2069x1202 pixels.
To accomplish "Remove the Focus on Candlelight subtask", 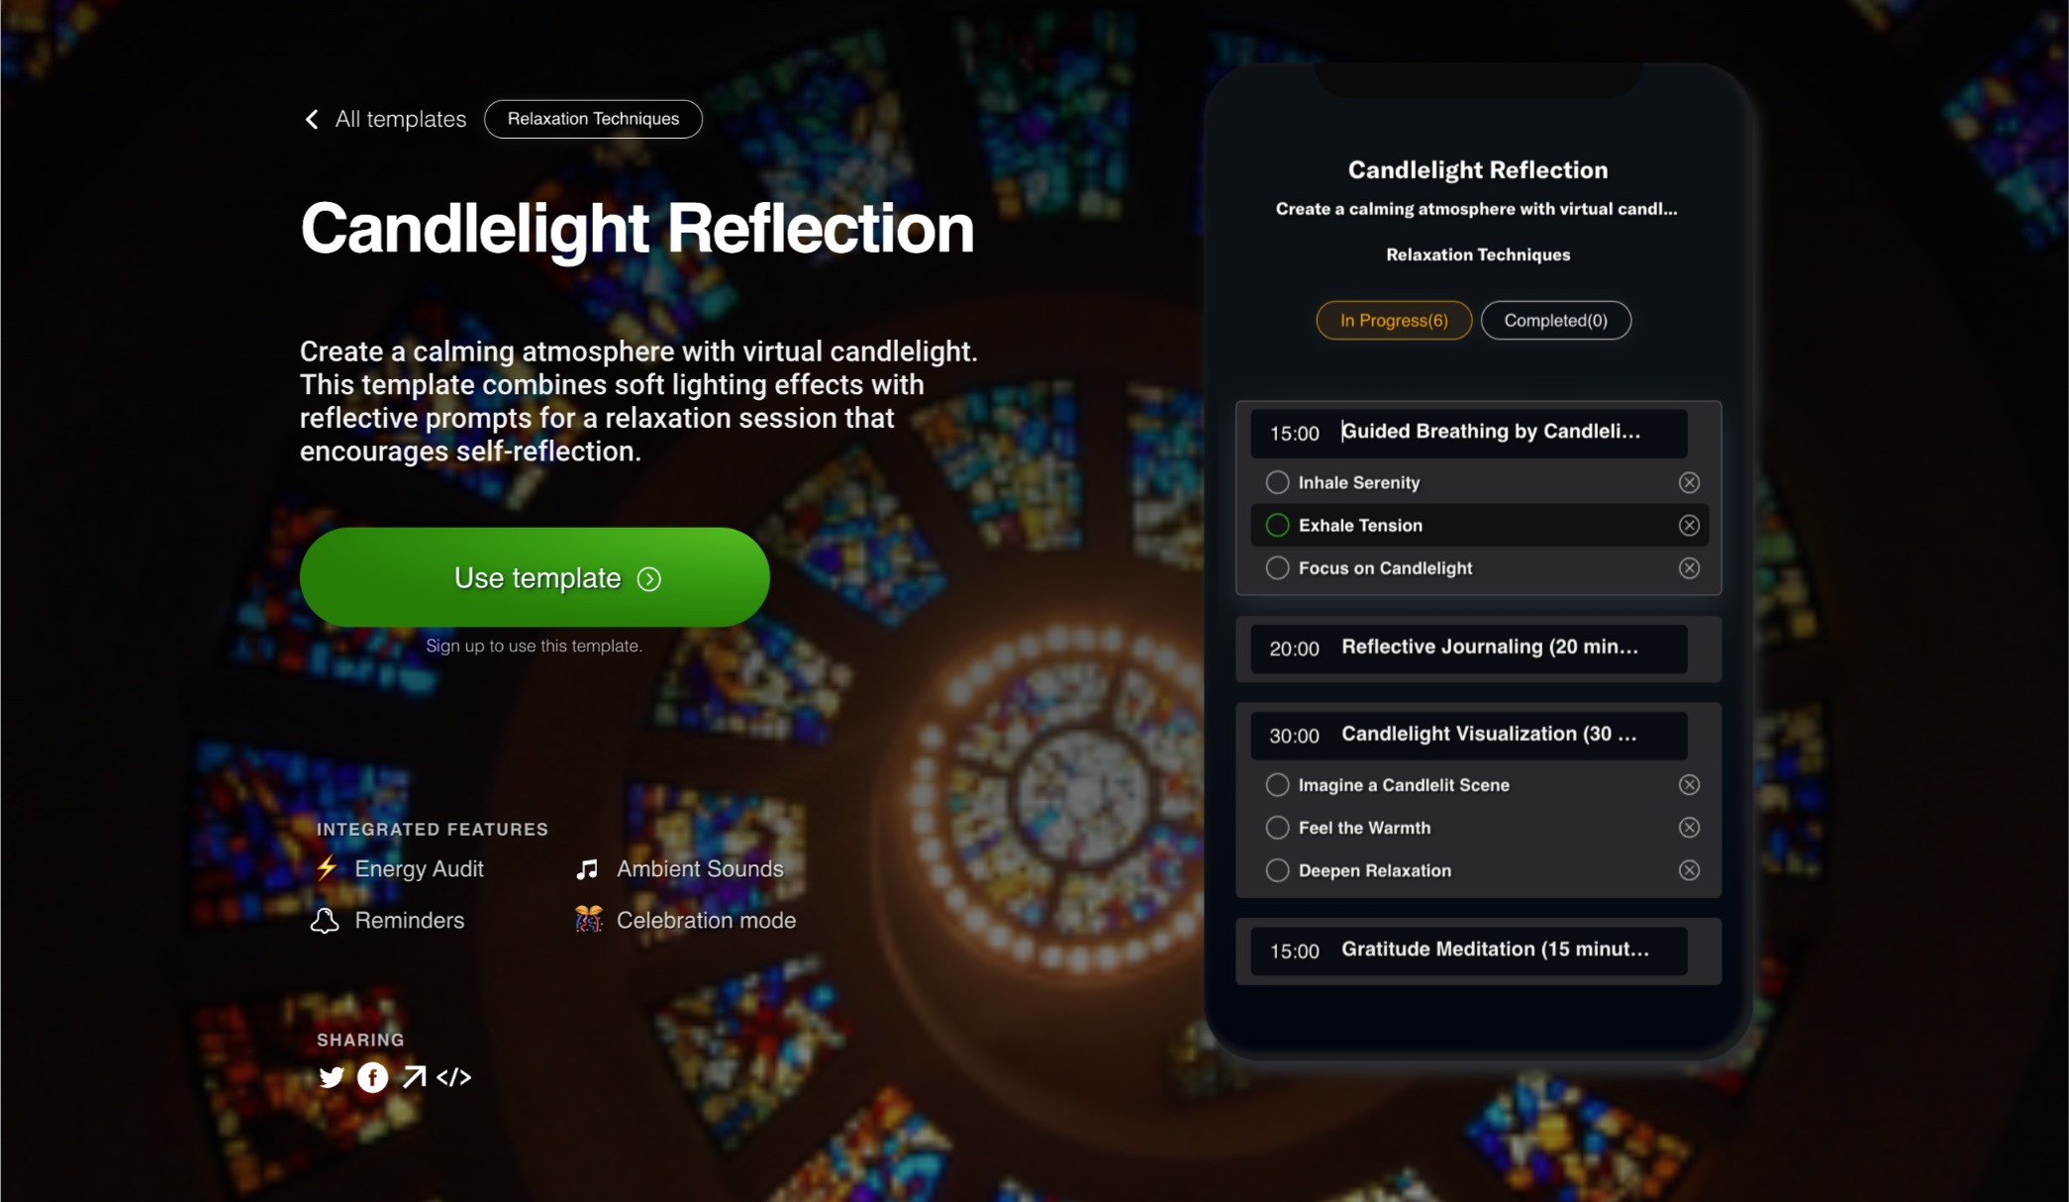I will [1689, 568].
